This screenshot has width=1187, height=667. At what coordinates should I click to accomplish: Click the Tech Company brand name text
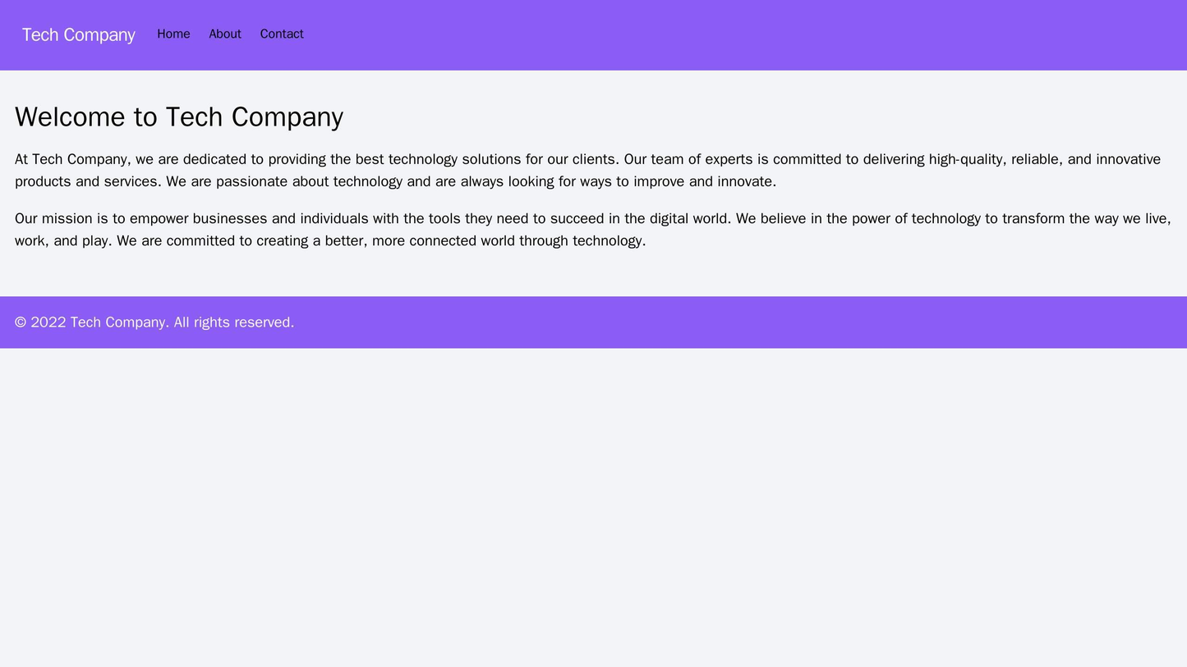(x=78, y=34)
